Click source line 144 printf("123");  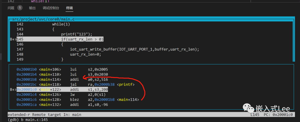[x=54, y=34]
